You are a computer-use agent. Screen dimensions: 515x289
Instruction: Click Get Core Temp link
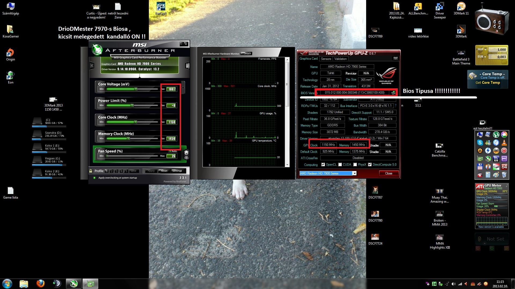tap(488, 82)
